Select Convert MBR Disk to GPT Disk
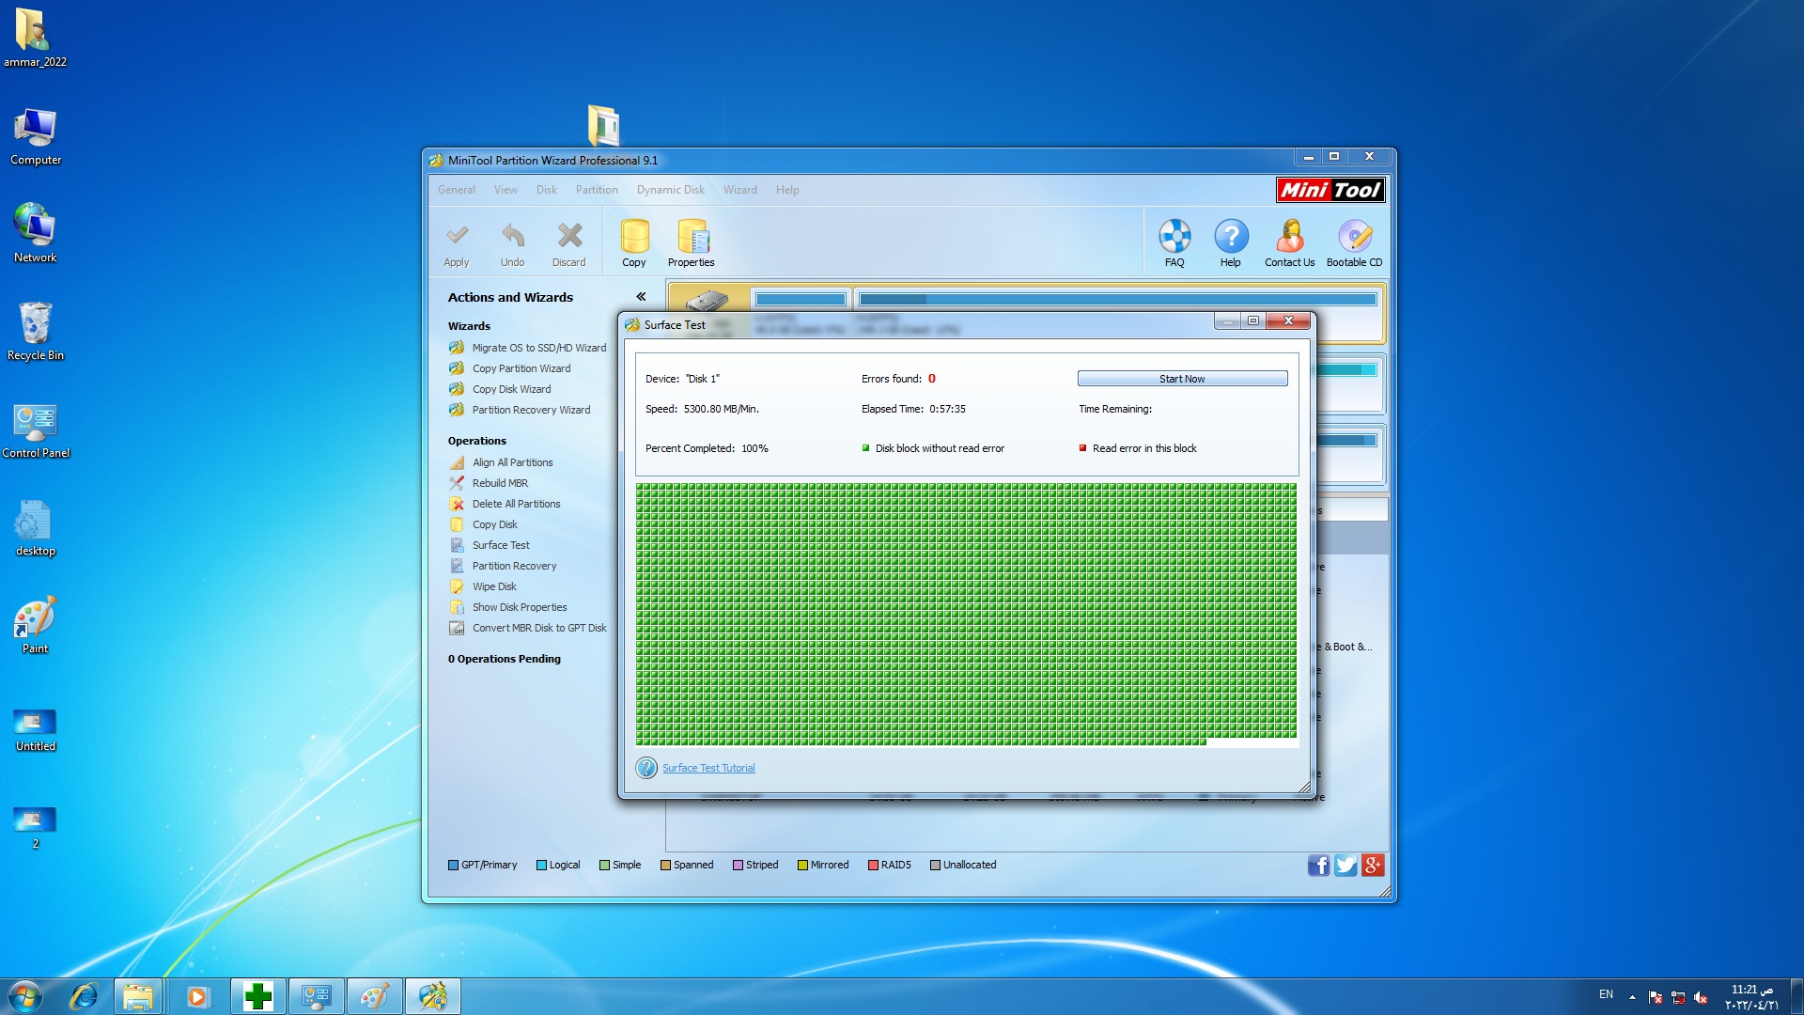The image size is (1804, 1015). tap(528, 628)
